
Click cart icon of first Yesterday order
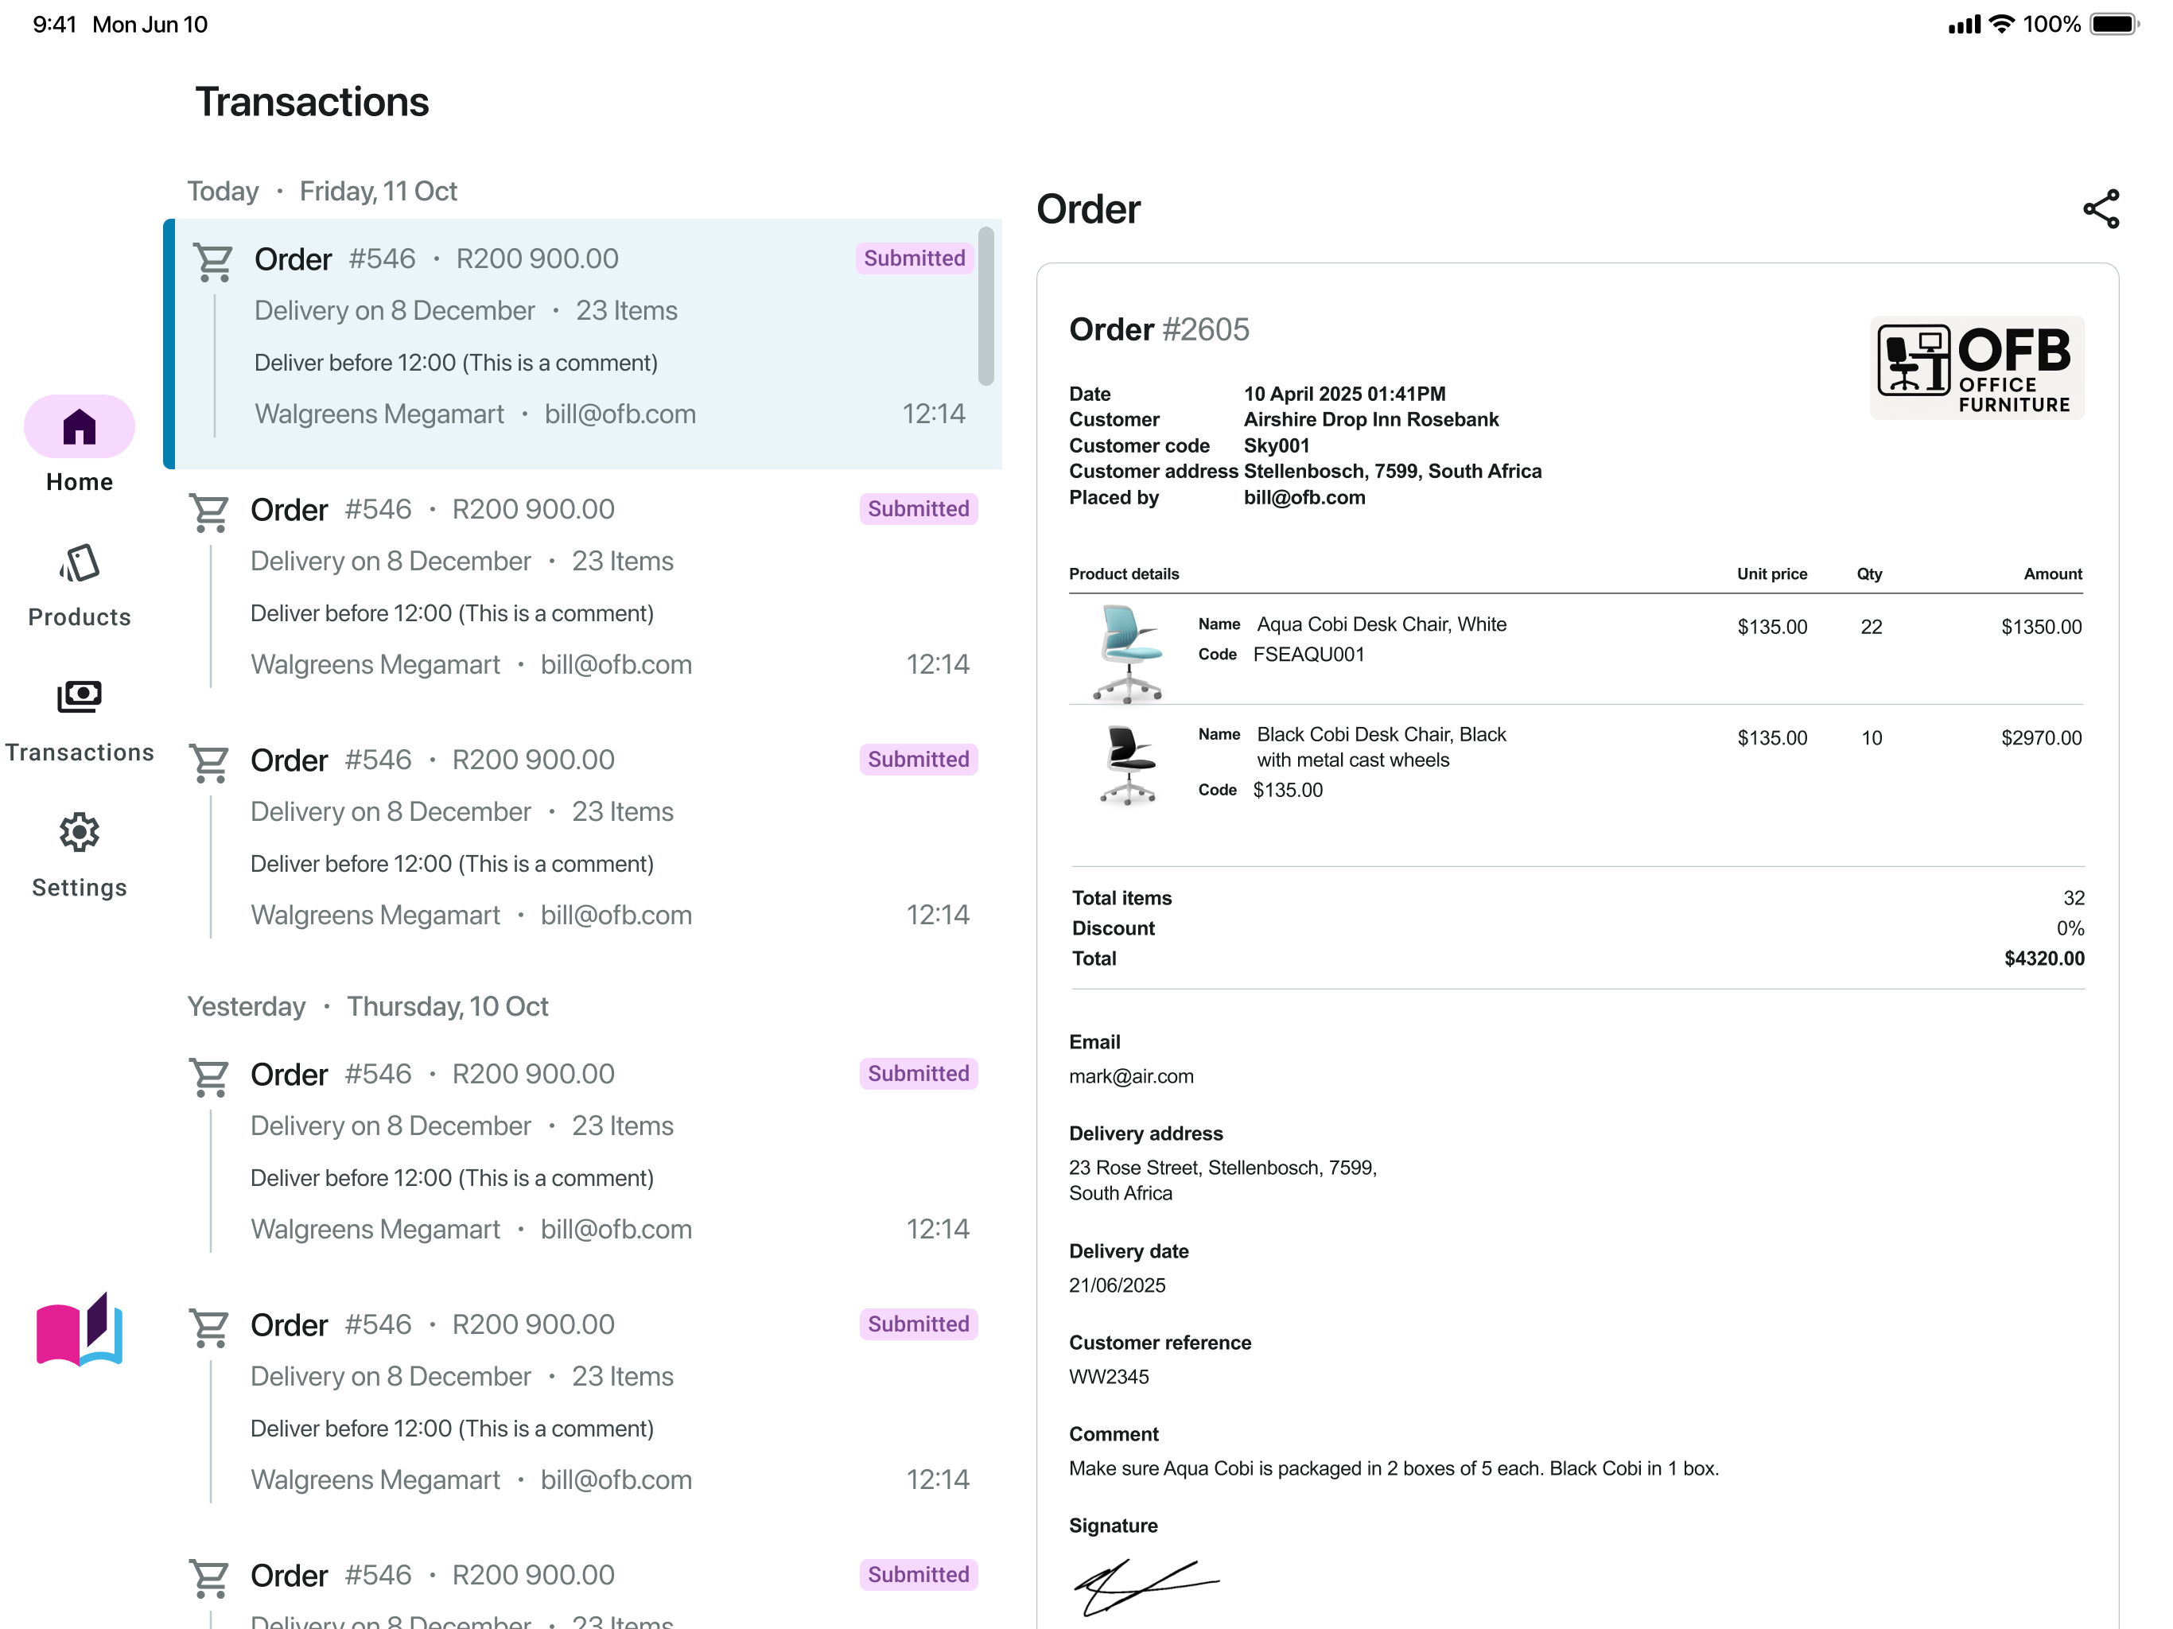[x=209, y=1078]
